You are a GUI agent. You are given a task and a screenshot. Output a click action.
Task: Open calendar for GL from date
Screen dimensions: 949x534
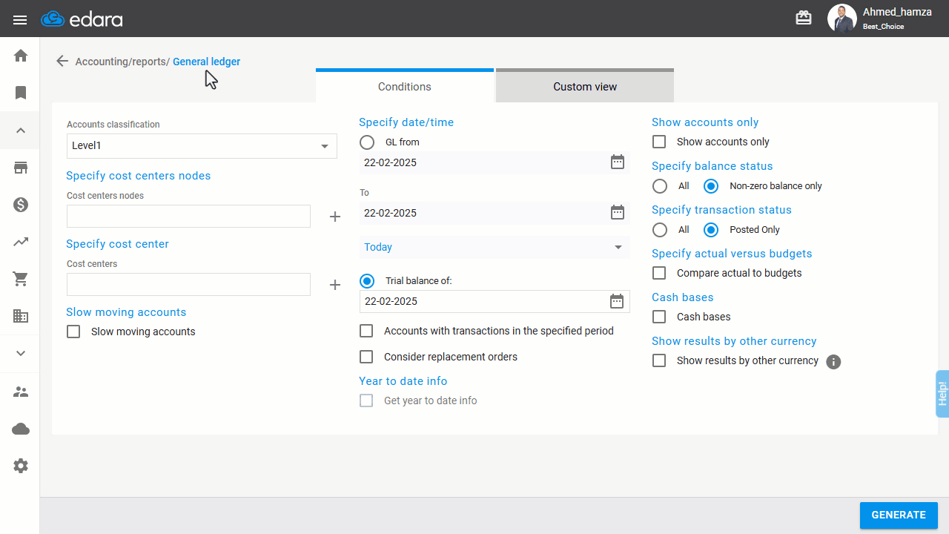click(x=618, y=162)
